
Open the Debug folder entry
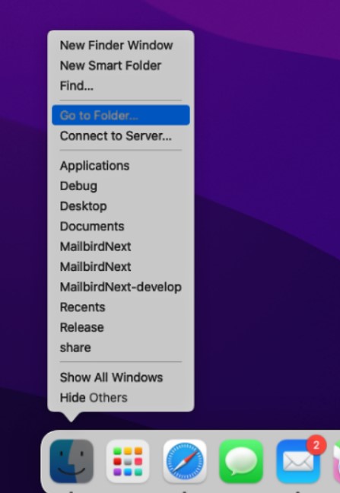(121, 186)
